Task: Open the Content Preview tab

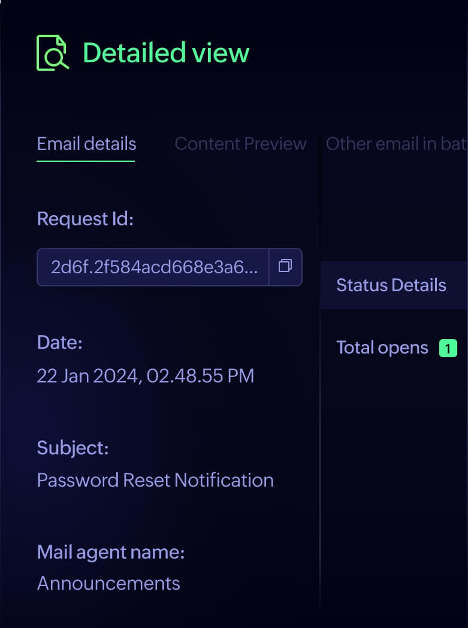Action: click(x=240, y=144)
